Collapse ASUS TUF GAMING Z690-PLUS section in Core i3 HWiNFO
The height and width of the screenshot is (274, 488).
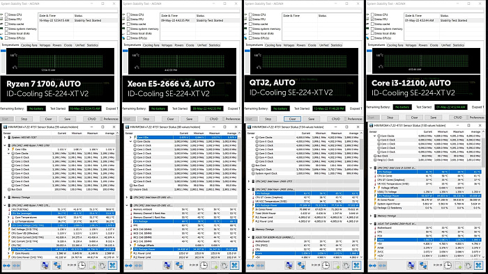(x=371, y=223)
